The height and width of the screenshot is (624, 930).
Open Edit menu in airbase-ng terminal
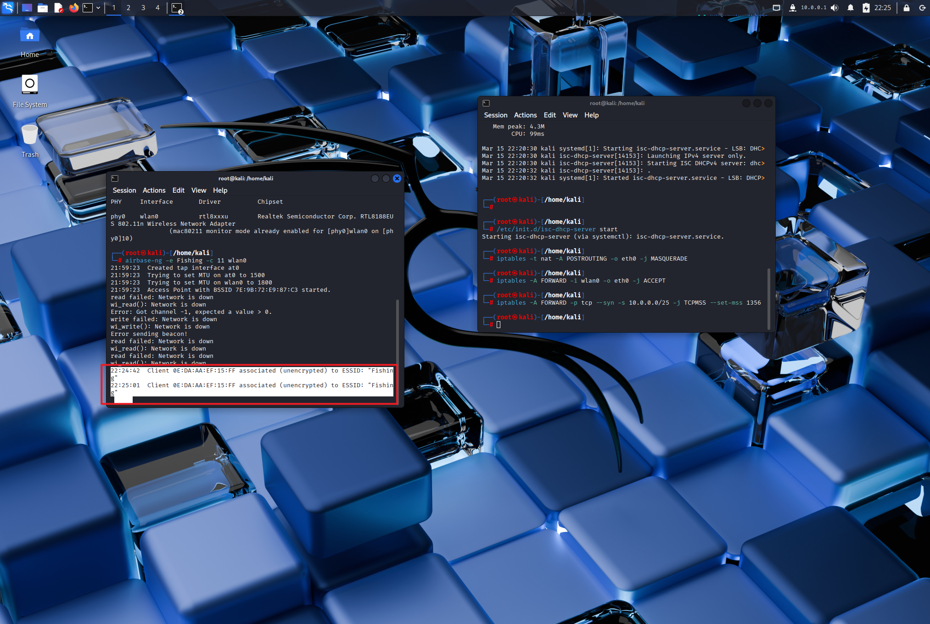pos(179,190)
